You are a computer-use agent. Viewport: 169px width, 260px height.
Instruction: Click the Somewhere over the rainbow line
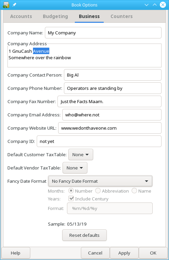tap(40, 58)
